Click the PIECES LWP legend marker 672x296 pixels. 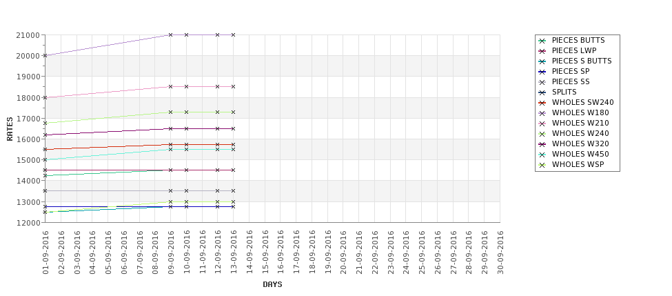coord(542,51)
